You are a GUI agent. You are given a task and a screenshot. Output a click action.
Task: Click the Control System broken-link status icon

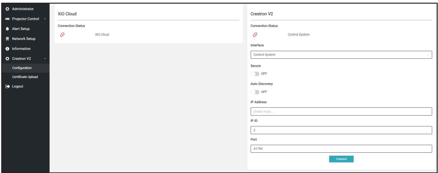coord(255,35)
